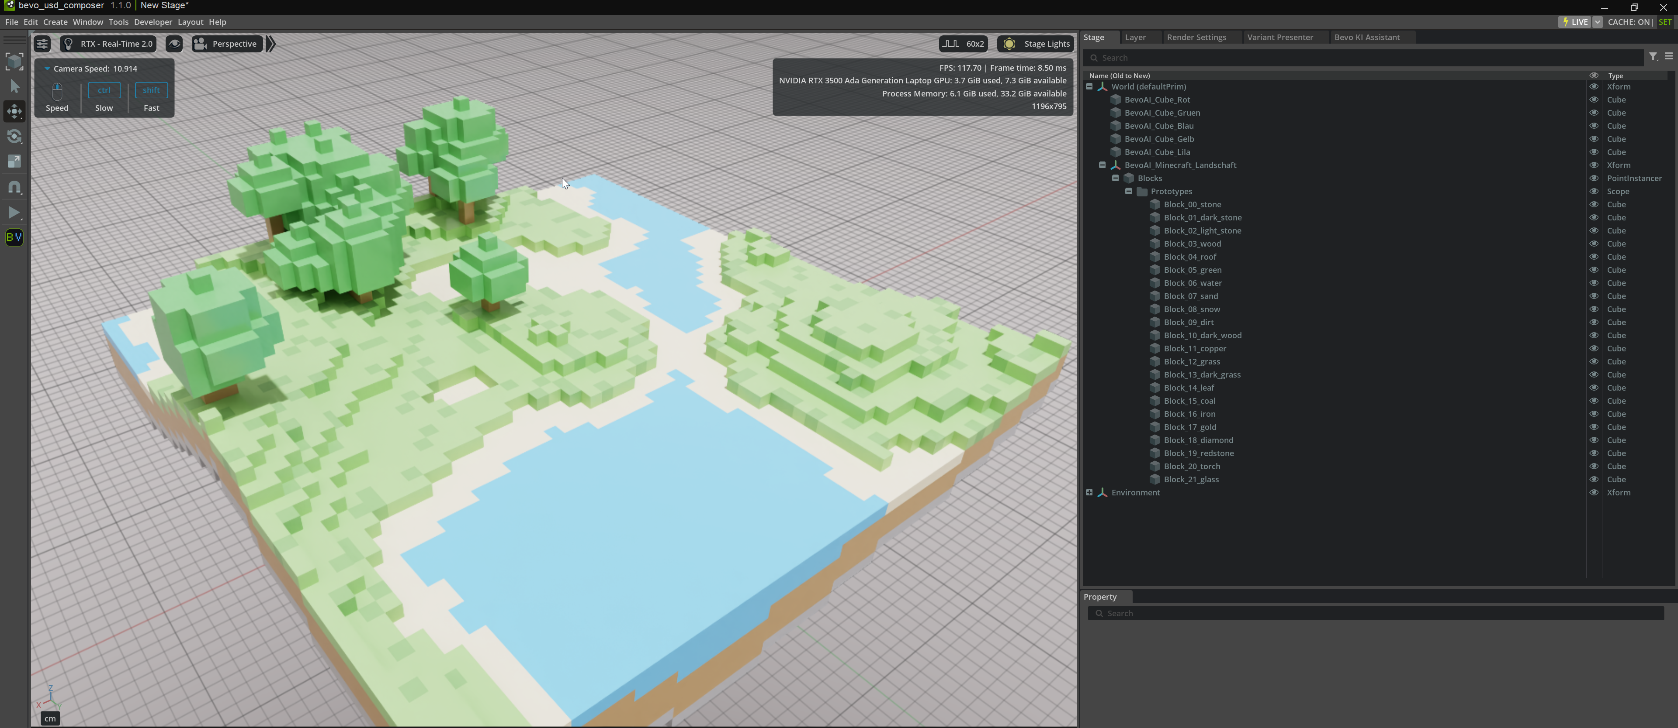The width and height of the screenshot is (1678, 728).
Task: Open the Stage panel hamburger options menu
Action: pyautogui.click(x=1669, y=57)
